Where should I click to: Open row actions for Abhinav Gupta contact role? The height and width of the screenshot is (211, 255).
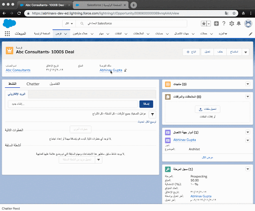click(248, 140)
